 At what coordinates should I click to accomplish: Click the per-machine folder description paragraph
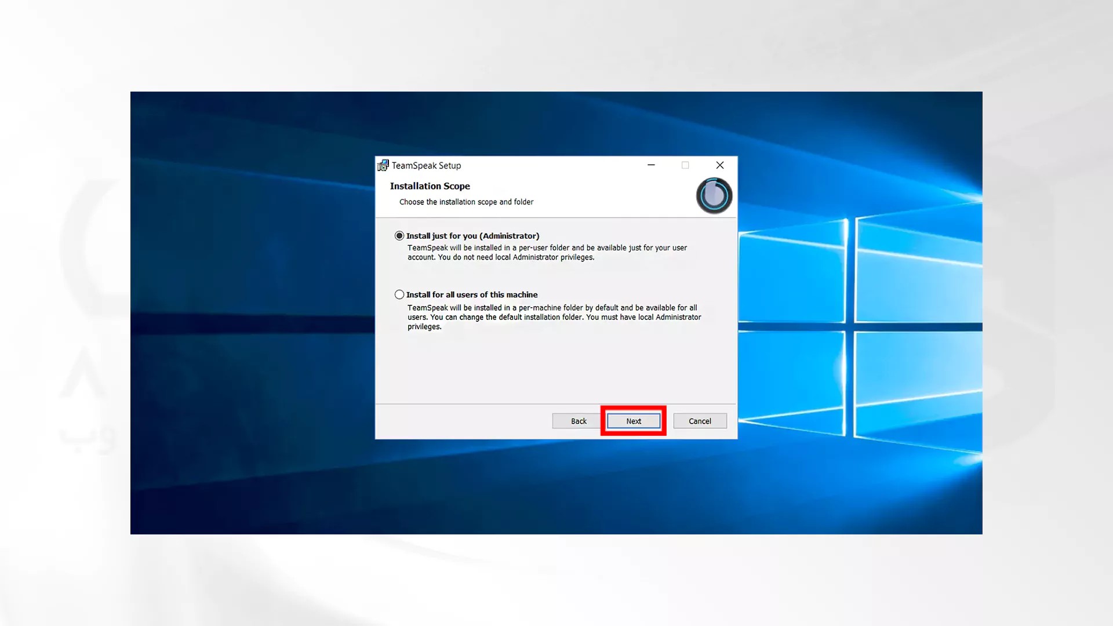[554, 317]
